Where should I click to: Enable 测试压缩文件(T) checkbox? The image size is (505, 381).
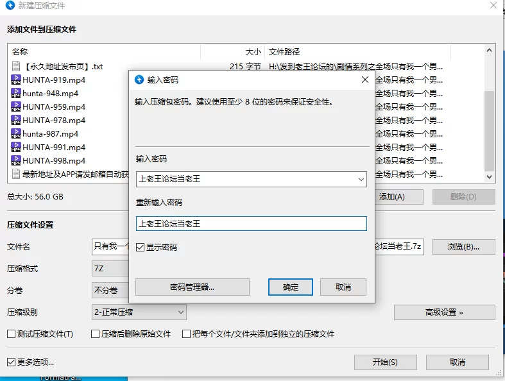coord(12,334)
